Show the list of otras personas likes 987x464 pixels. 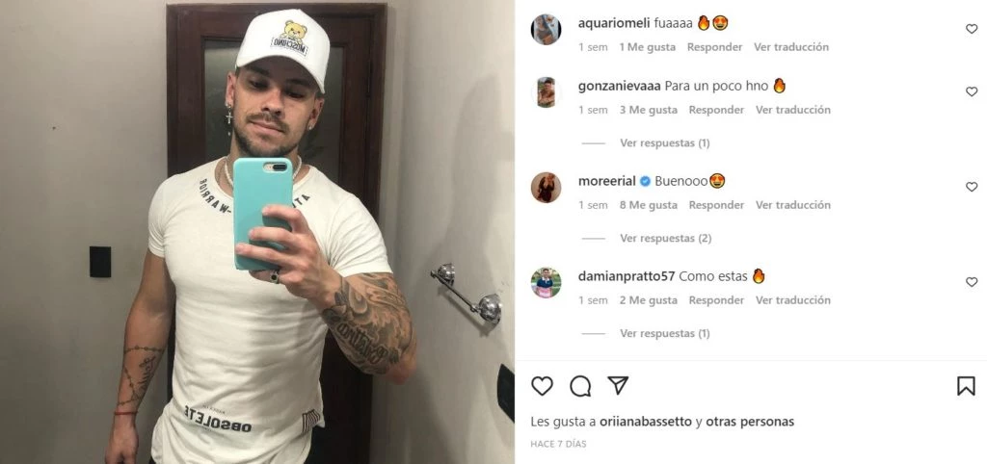750,422
